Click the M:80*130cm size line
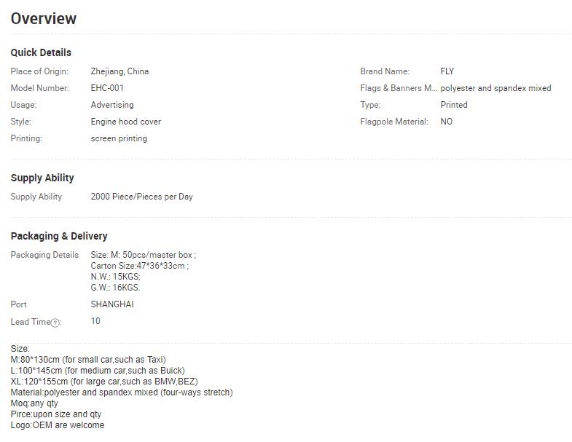The image size is (572, 442). pyautogui.click(x=88, y=360)
